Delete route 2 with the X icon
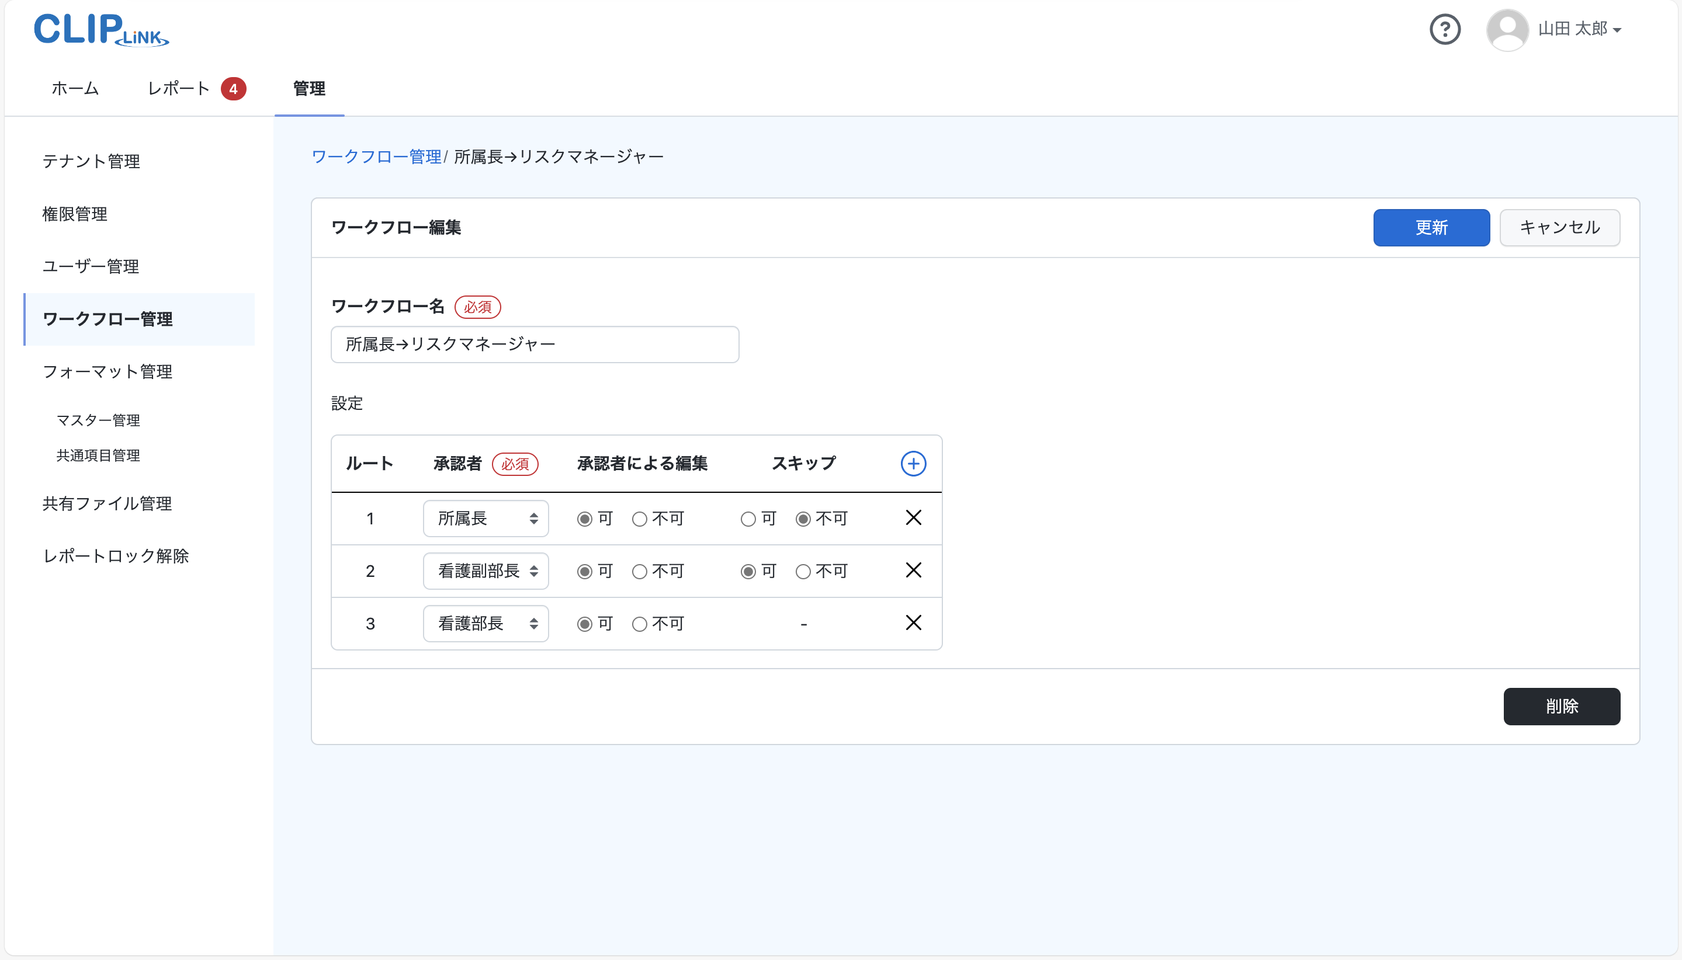1682x960 pixels. tap(913, 571)
